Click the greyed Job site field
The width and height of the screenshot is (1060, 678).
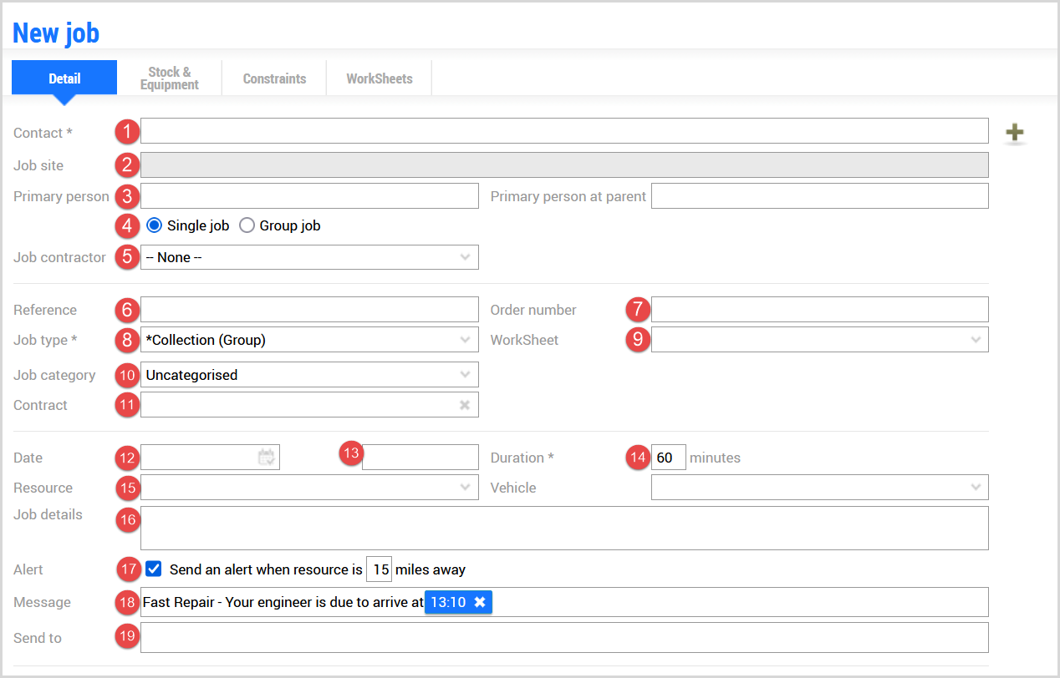coord(564,164)
